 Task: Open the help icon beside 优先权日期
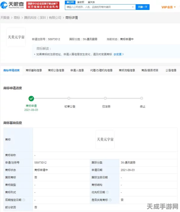(108, 192)
